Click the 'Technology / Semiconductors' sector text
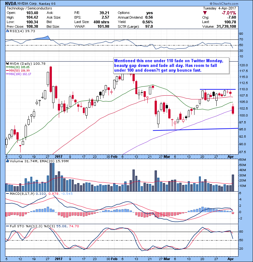Viewport: 253px width, 262px height. click(29, 8)
